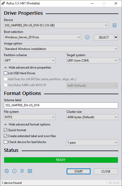
Task: Uncheck the Quick format checkbox
Action: coord(6,130)
